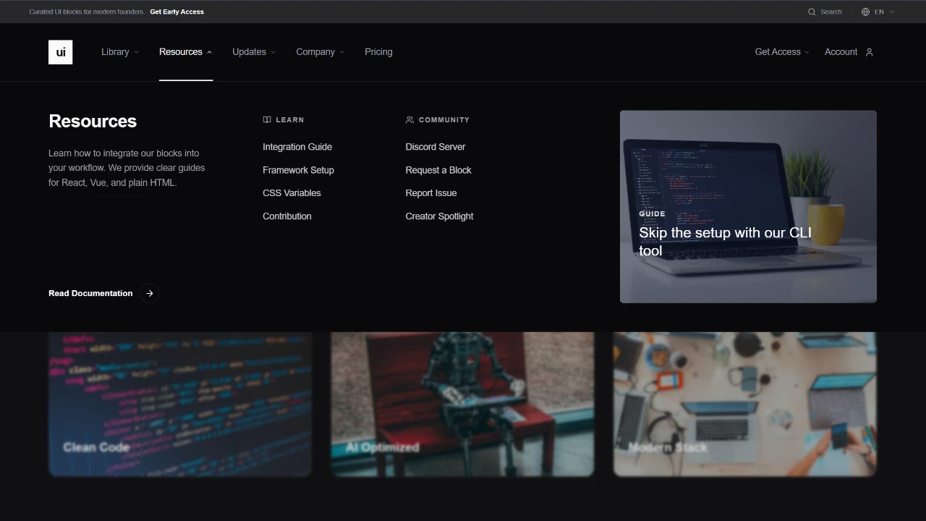
Task: Click the ui logo
Action: [x=60, y=51]
